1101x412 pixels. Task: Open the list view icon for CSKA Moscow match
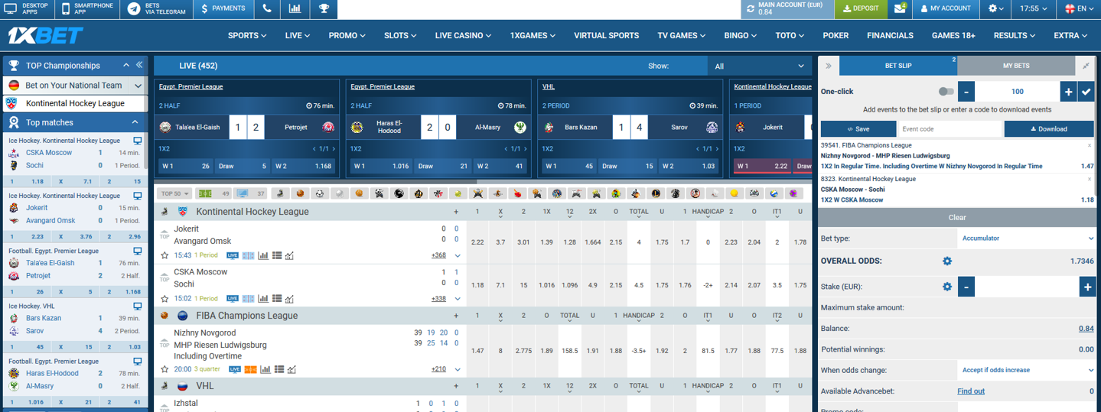click(x=277, y=299)
